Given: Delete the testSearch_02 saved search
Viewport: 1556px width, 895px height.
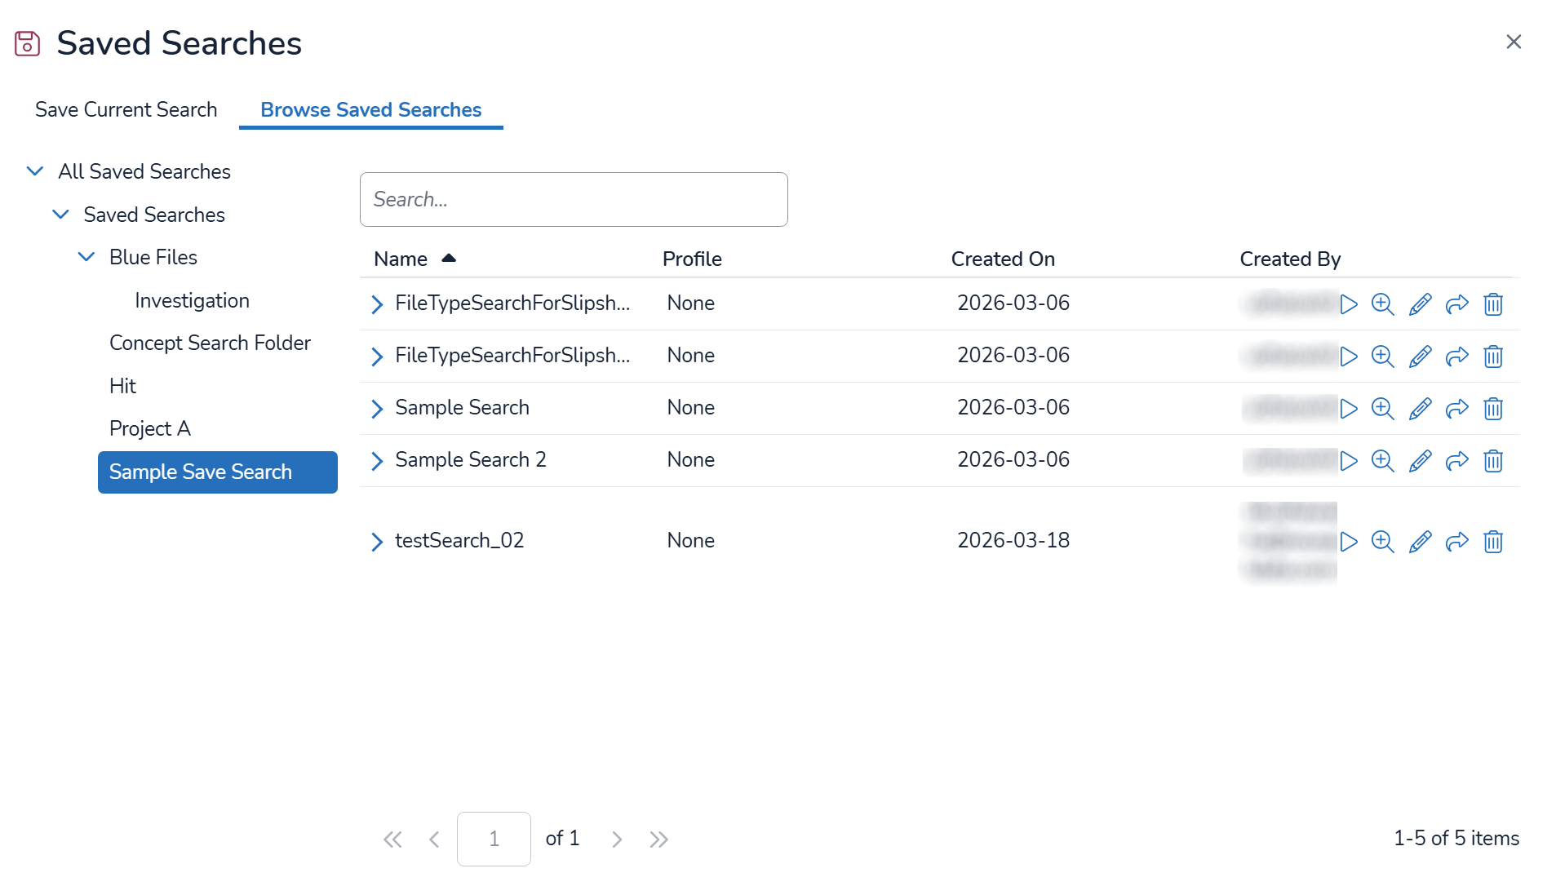Looking at the screenshot, I should click(1492, 542).
